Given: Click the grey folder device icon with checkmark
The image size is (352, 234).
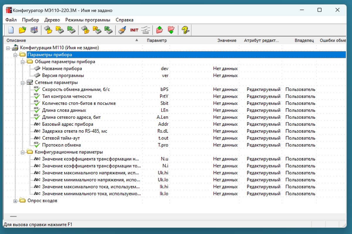Looking at the screenshot, I should pos(85,30).
